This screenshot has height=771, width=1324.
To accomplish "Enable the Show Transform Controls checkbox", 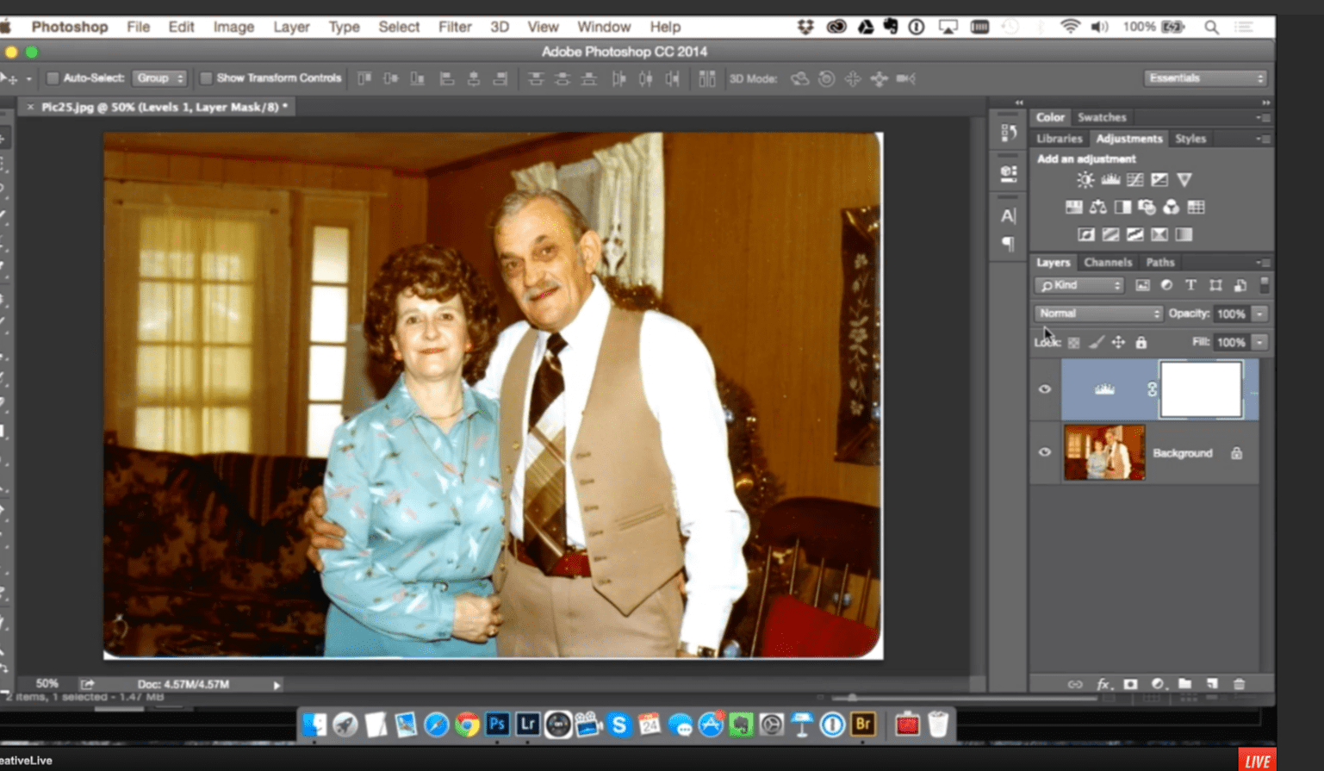I will pos(206,78).
